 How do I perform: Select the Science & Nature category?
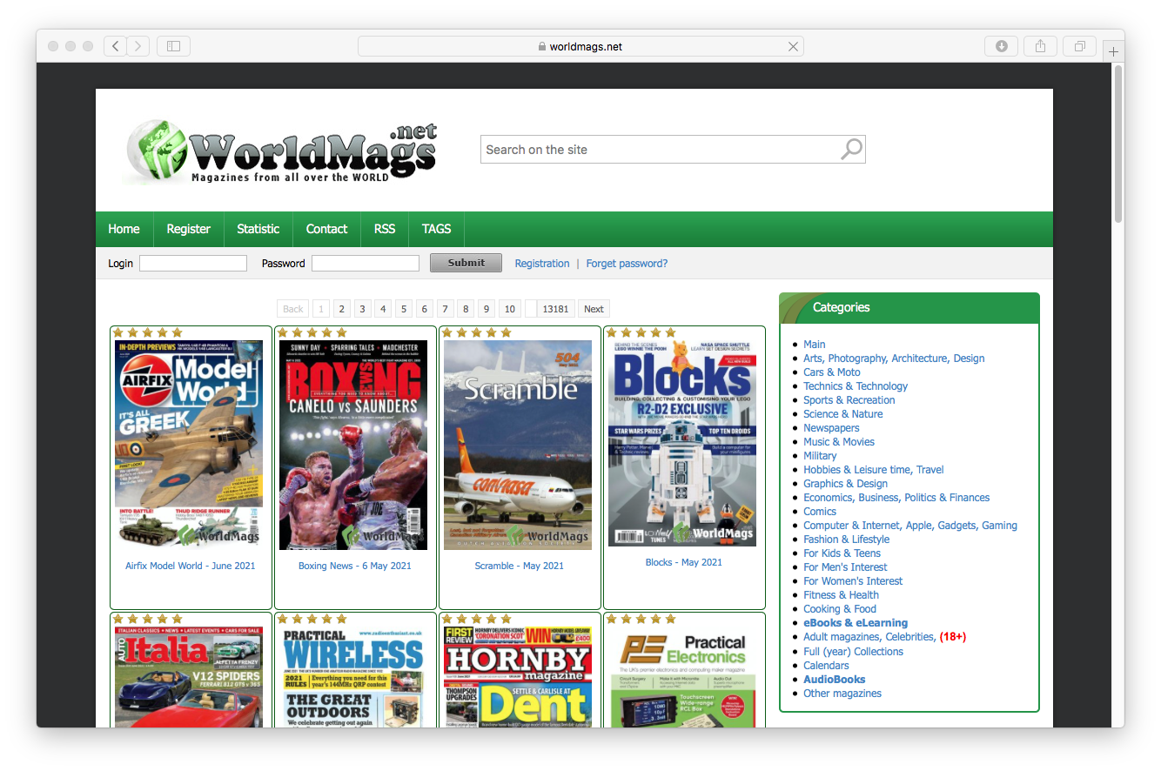tap(843, 414)
